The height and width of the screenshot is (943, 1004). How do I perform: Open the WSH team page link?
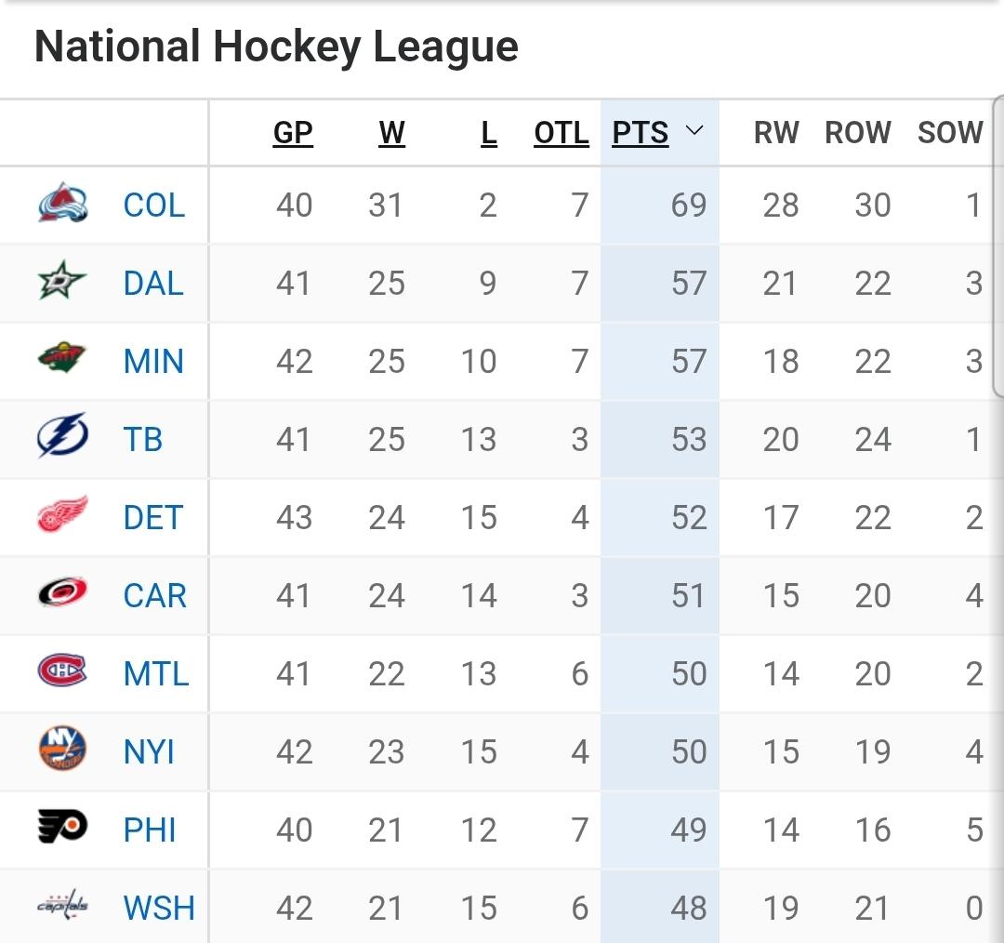click(159, 908)
